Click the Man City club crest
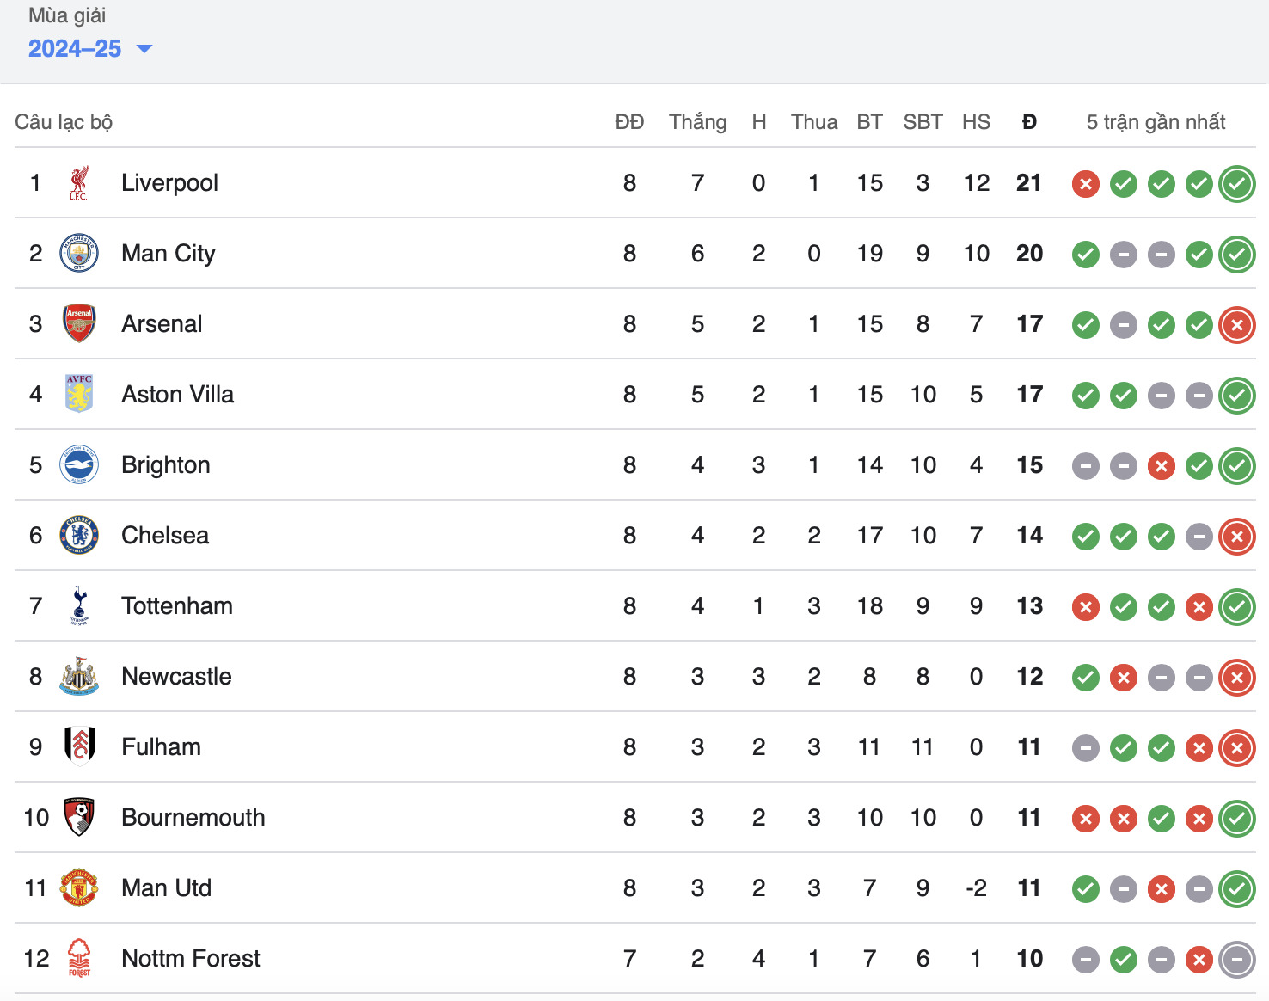 pos(79,254)
